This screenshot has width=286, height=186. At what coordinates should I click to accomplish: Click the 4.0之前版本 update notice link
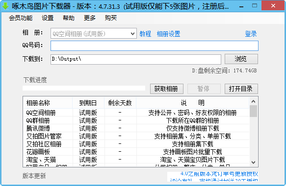(x=219, y=174)
